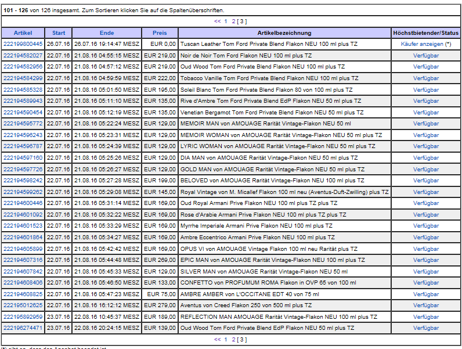Go to page 2 in top pagination

point(233,21)
